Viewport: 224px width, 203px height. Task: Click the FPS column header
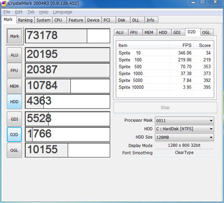pyautogui.click(x=182, y=45)
